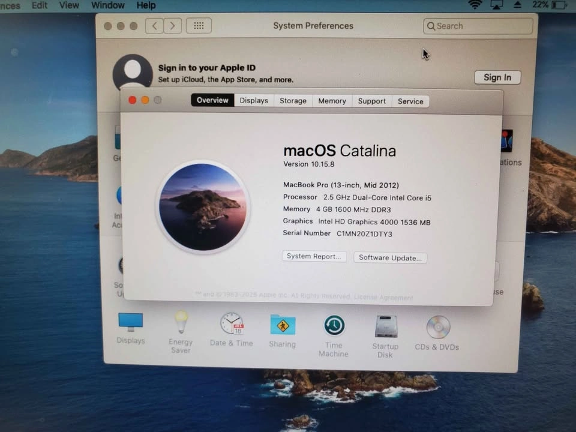Go back in System Preferences

point(154,26)
